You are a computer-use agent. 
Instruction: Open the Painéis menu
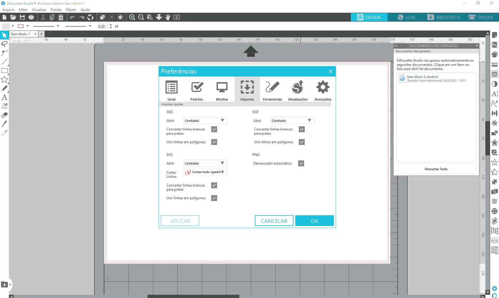click(x=56, y=10)
